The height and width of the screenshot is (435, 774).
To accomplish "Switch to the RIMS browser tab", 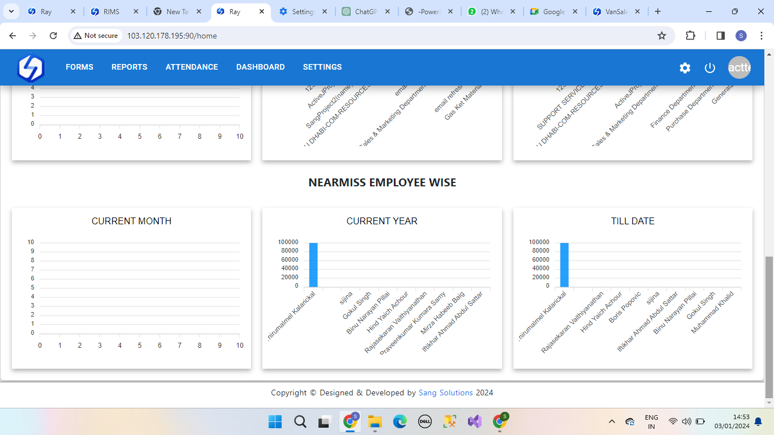I will (x=111, y=11).
